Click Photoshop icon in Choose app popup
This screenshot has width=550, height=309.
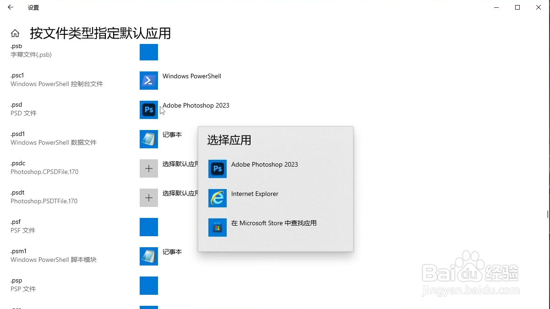tap(218, 169)
